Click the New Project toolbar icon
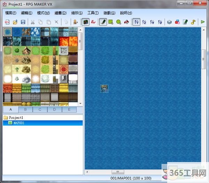 7,22
